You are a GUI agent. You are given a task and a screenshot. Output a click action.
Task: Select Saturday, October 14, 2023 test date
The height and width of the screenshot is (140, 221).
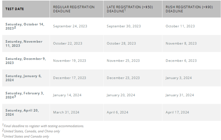(25, 26)
